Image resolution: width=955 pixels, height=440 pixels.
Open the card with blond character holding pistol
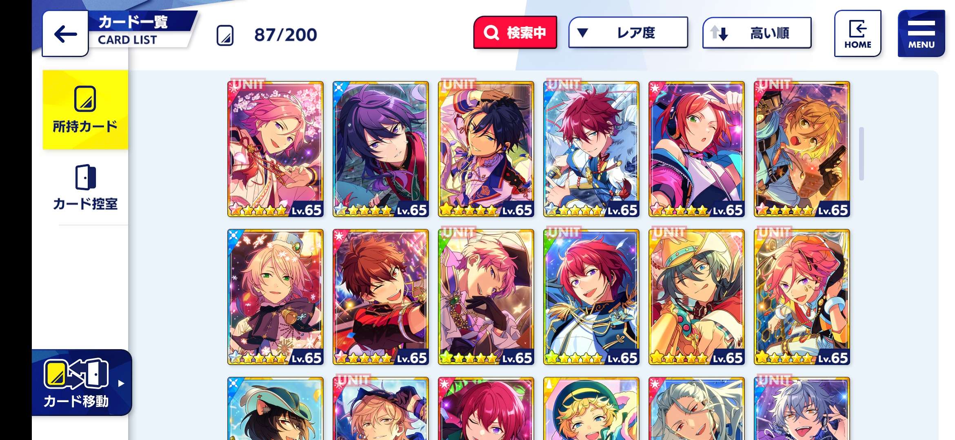[802, 149]
